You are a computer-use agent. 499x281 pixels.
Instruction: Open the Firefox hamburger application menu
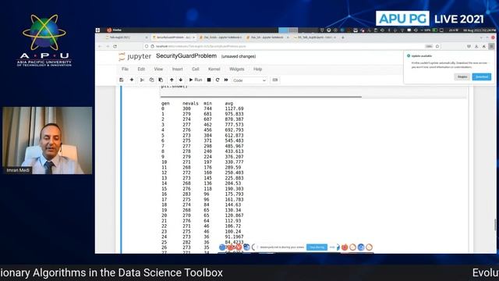coord(491,47)
